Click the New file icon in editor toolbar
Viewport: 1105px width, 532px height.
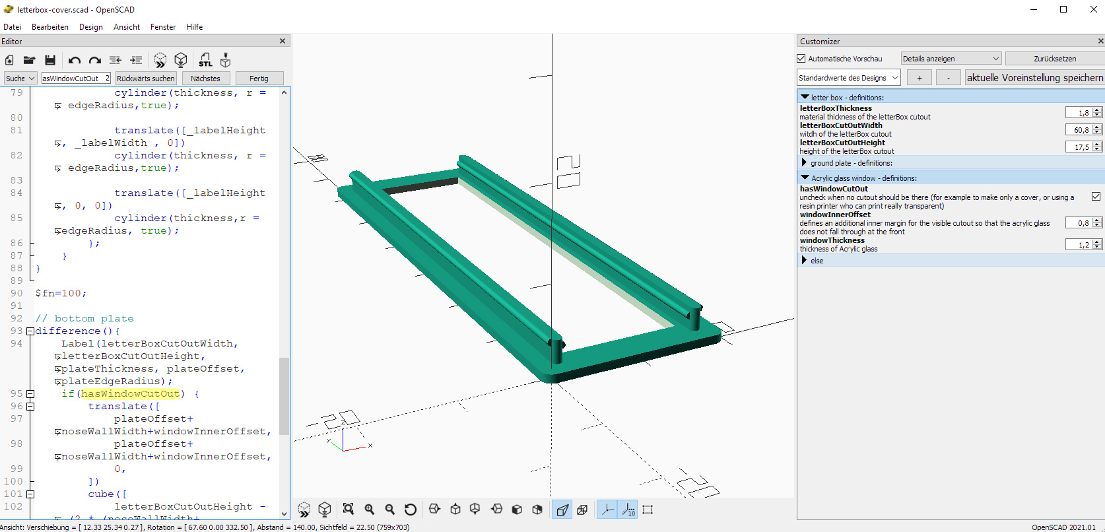click(9, 60)
